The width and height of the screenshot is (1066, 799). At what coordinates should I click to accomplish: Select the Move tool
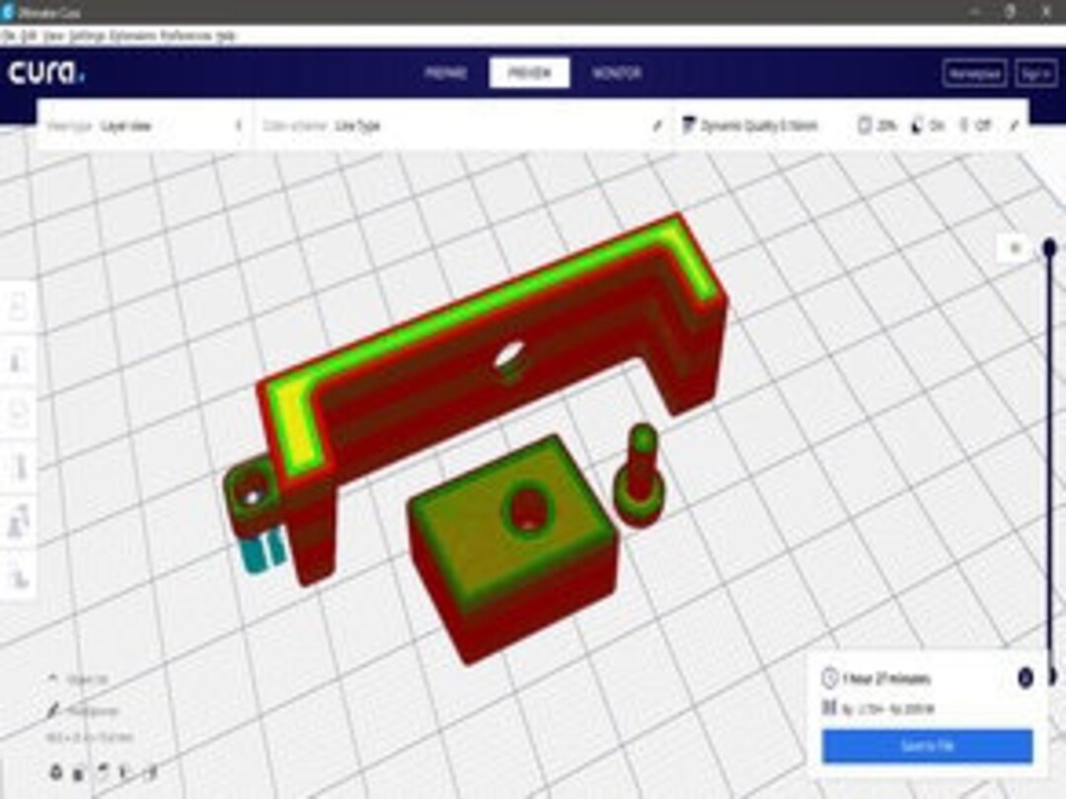coord(18,308)
